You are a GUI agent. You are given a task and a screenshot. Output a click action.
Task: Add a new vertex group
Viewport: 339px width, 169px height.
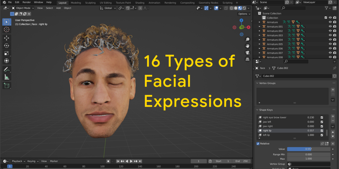tap(333, 90)
